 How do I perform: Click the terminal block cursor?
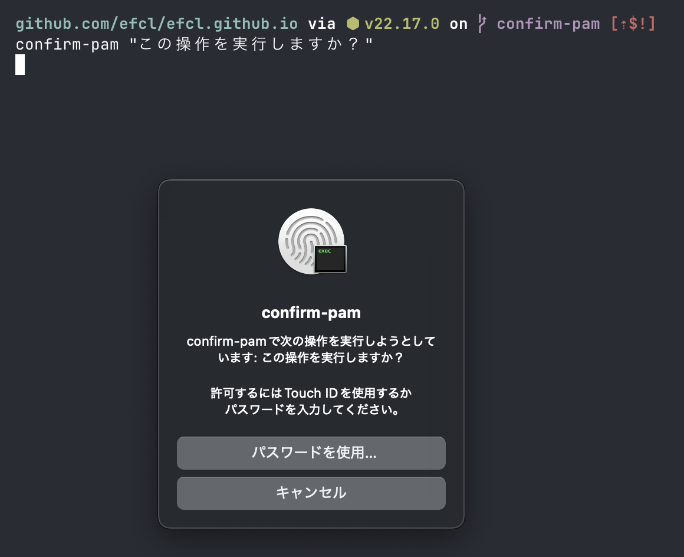20,64
